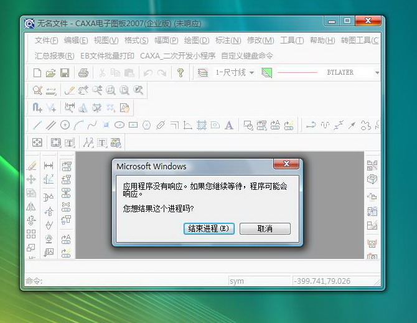Select the Ellipse drawing tool
Screen dimensions: 417x323
pos(119,125)
